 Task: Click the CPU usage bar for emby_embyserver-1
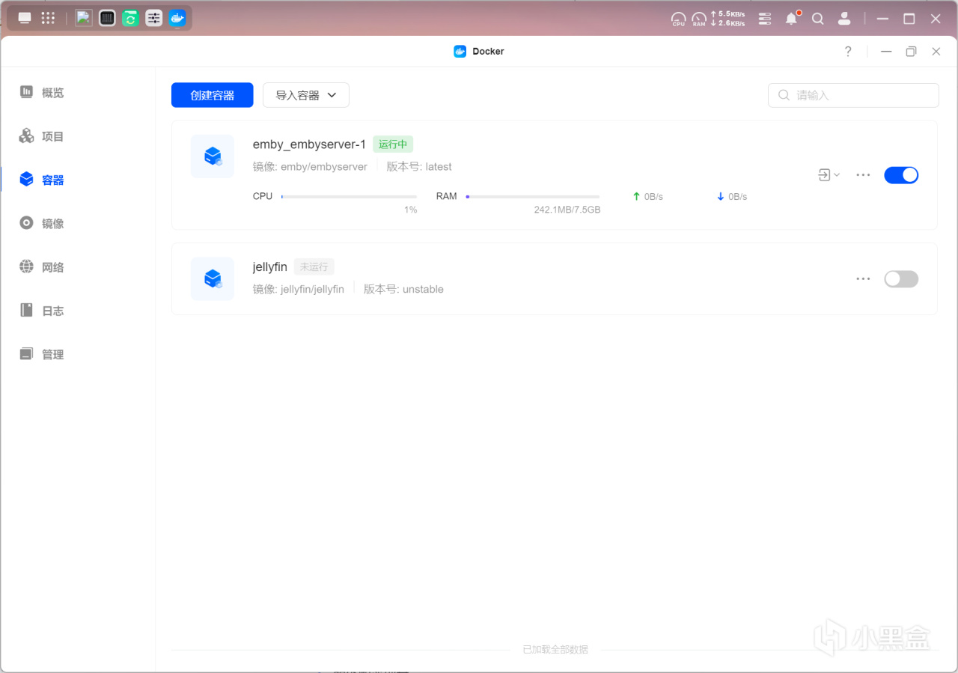coord(349,197)
